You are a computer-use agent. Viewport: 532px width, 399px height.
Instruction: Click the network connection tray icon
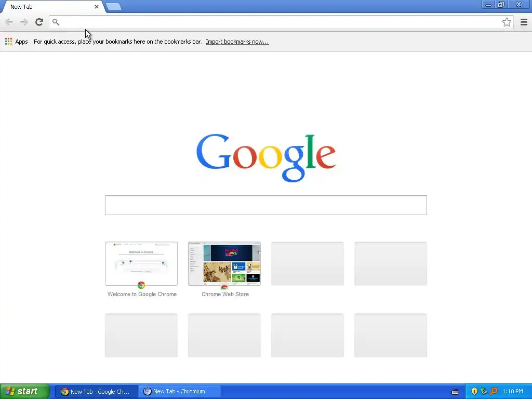(484, 391)
